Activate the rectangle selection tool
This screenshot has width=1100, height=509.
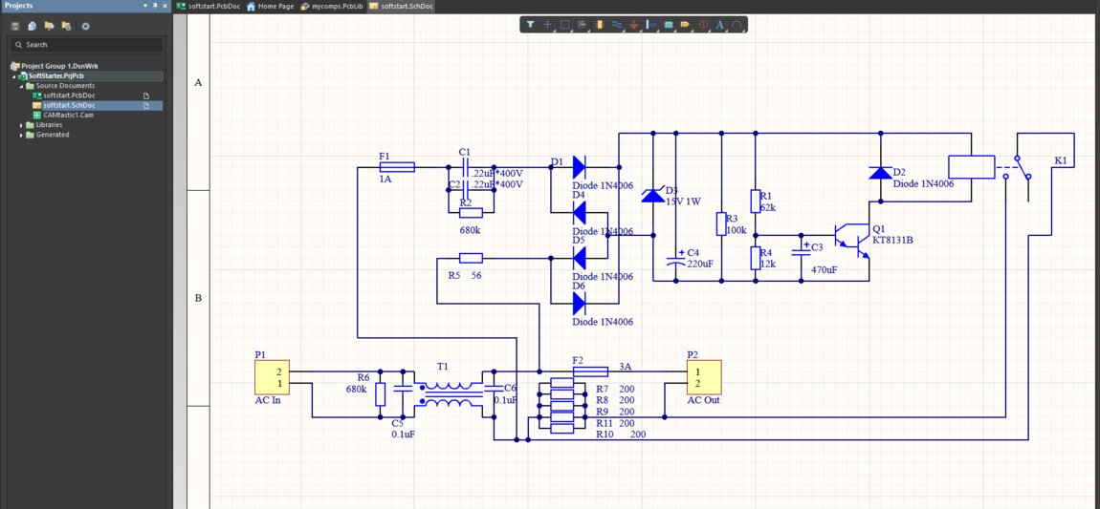pyautogui.click(x=564, y=25)
